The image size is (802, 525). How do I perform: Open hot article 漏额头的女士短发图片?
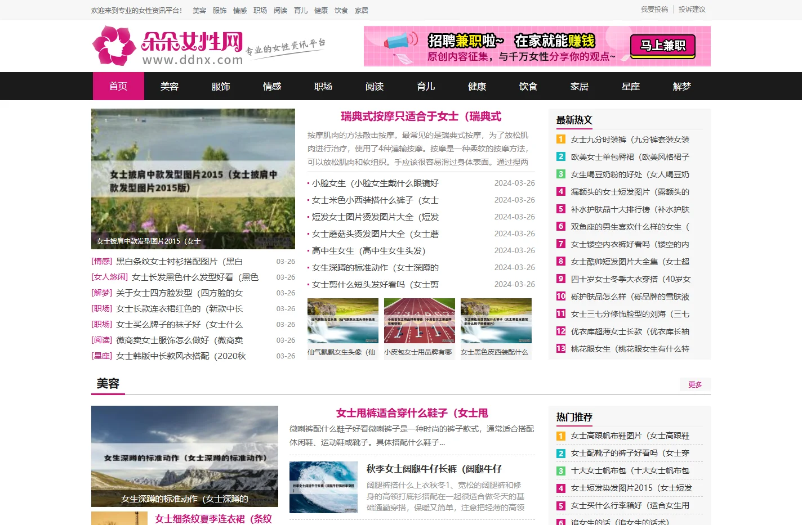630,191
